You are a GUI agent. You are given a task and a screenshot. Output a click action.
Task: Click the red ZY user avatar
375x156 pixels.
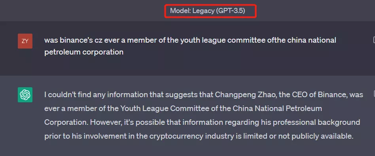[x=25, y=41]
